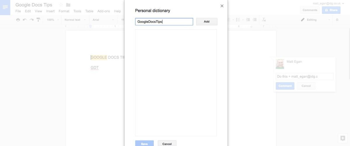The width and height of the screenshot is (350, 146).
Task: Click the Undo arrow in toolbar
Action: 25,20
